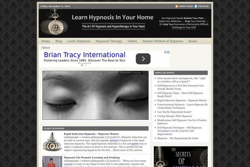Open 'Self Hypnosis Technique' popular post
Image resolution: width=250 pixels, height=167 pixels.
[x=180, y=131]
